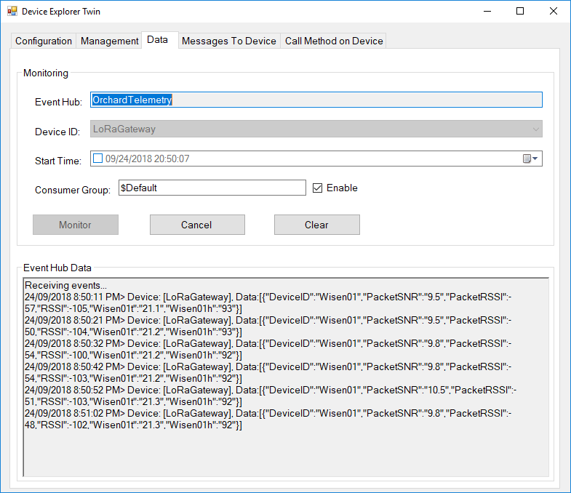Tick the Start Time checkbox
The height and width of the screenshot is (493, 571).
point(98,159)
